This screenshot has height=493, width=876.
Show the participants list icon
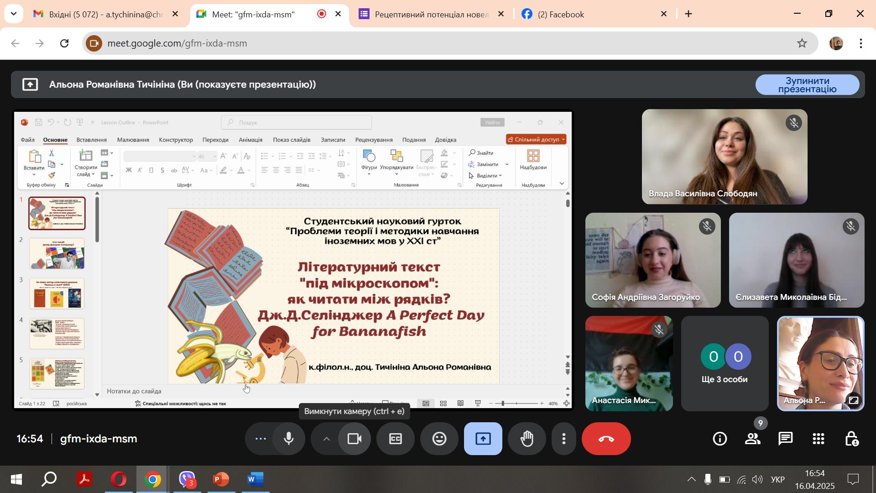pyautogui.click(x=752, y=439)
